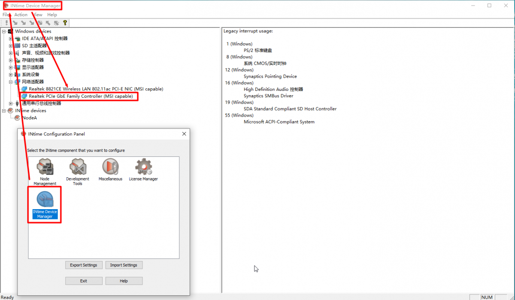Open the Help menu in menu bar
Image resolution: width=515 pixels, height=300 pixels.
52,15
